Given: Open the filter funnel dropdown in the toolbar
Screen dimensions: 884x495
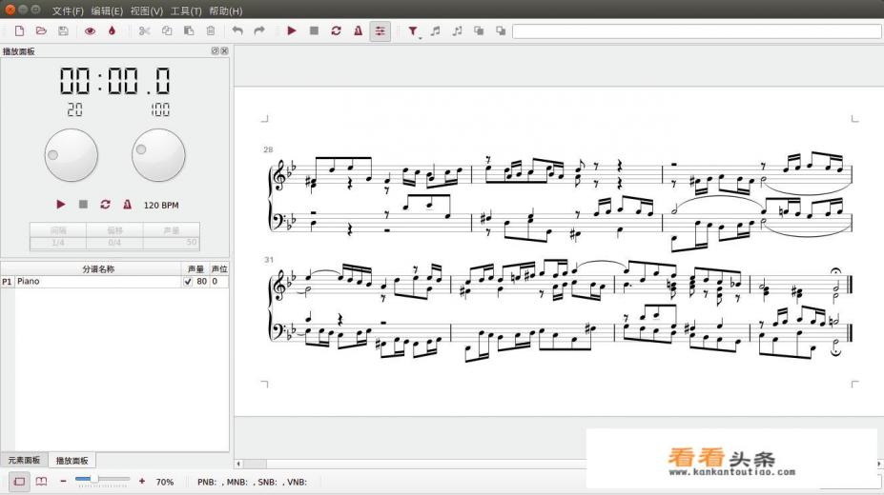Looking at the screenshot, I should [x=414, y=31].
